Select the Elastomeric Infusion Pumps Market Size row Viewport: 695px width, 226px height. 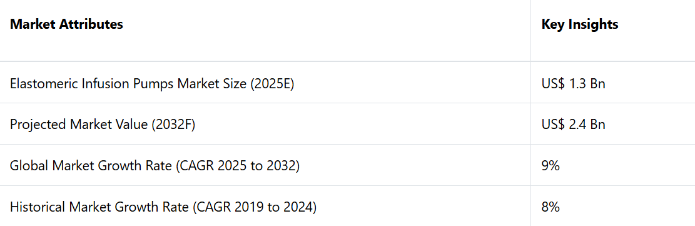click(x=348, y=83)
